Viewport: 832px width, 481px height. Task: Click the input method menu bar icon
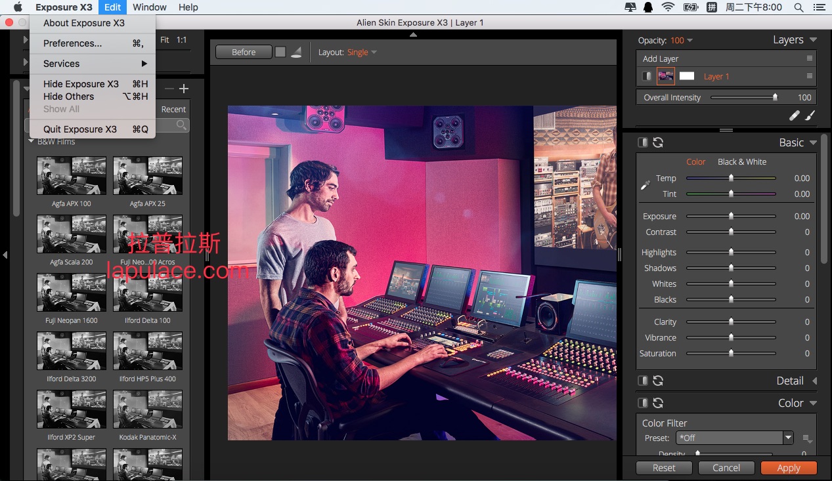tap(711, 7)
